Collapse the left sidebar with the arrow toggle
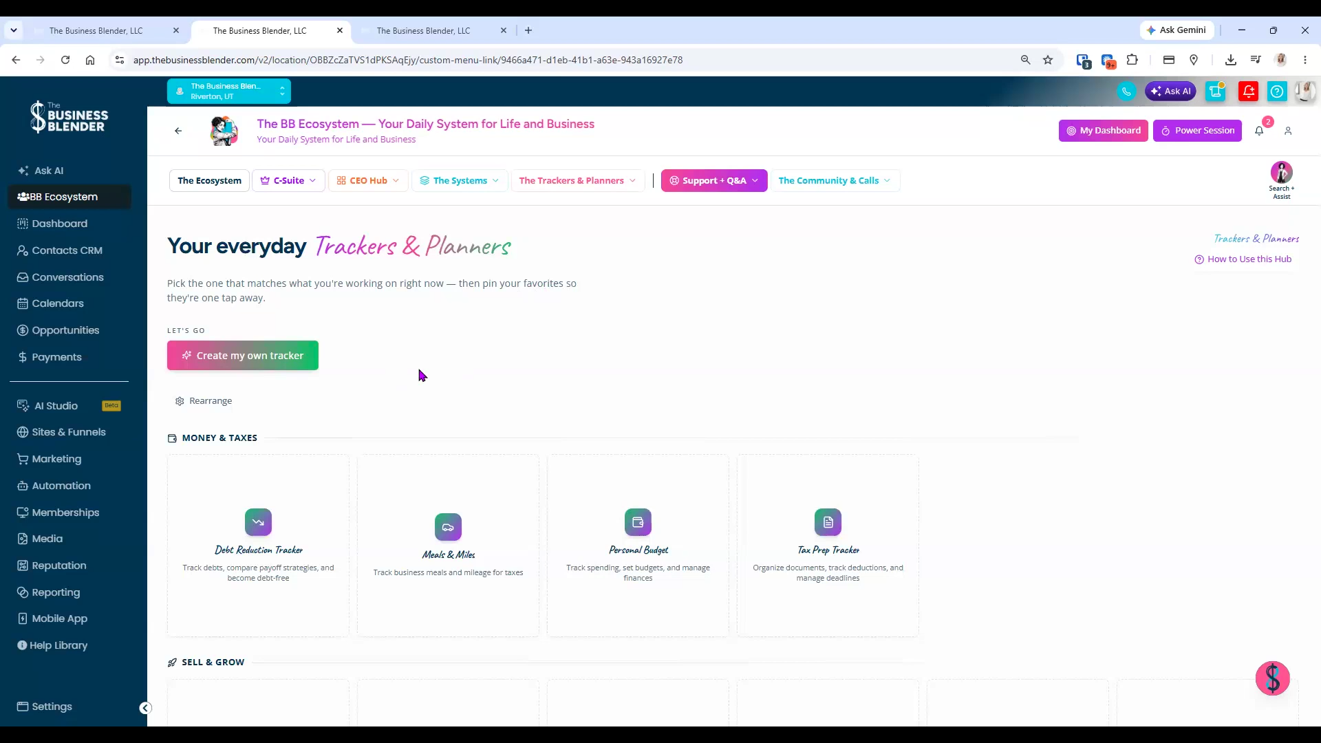 pyautogui.click(x=145, y=708)
